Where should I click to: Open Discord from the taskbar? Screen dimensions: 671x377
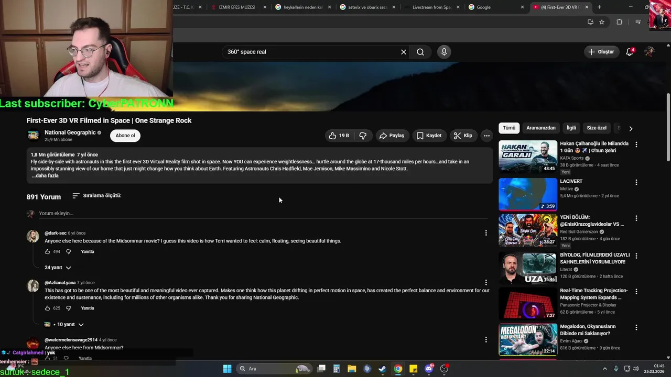click(x=429, y=369)
